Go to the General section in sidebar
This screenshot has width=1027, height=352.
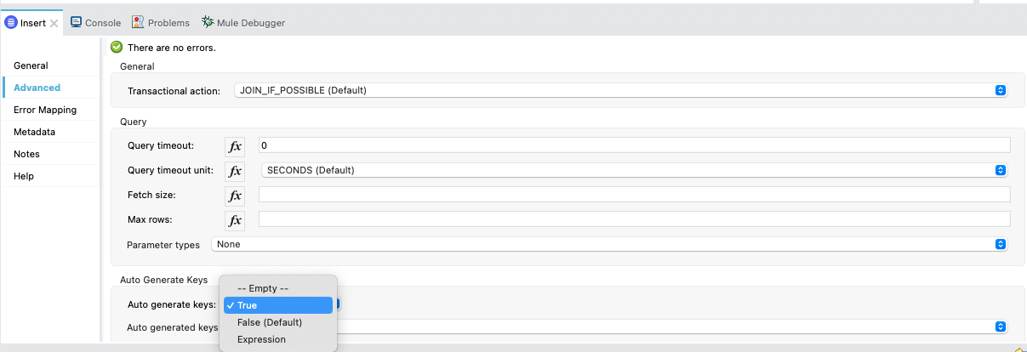[x=31, y=65]
